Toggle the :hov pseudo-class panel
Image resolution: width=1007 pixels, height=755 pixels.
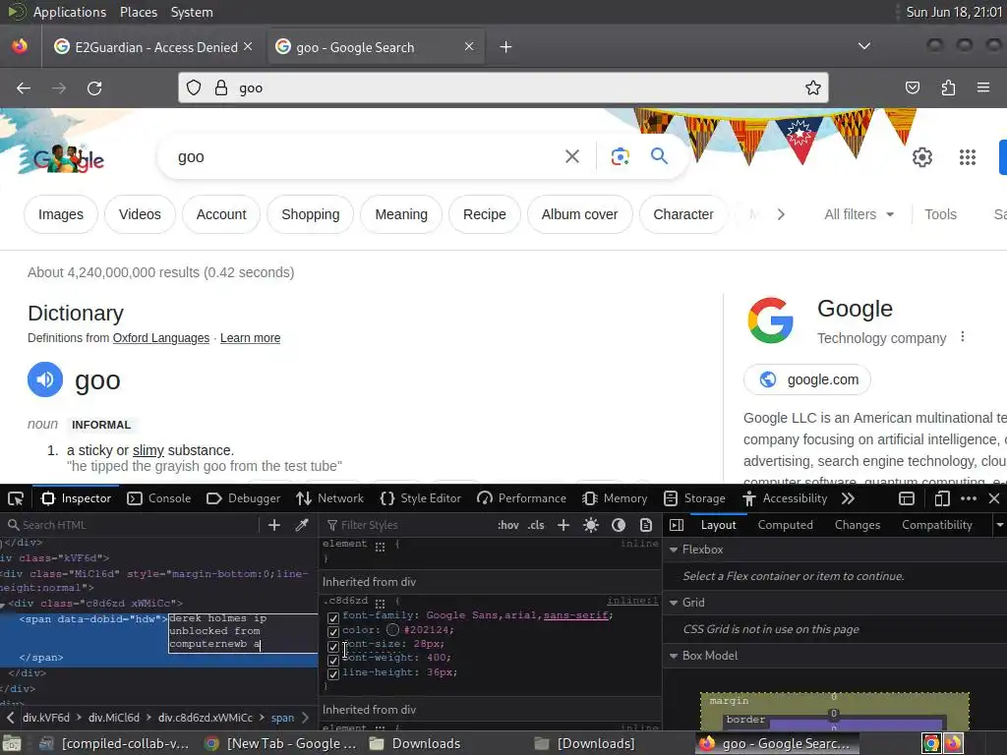click(508, 525)
